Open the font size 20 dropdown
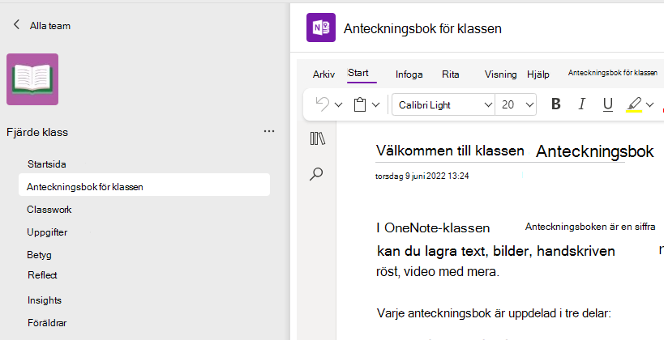The width and height of the screenshot is (664, 340). click(516, 104)
